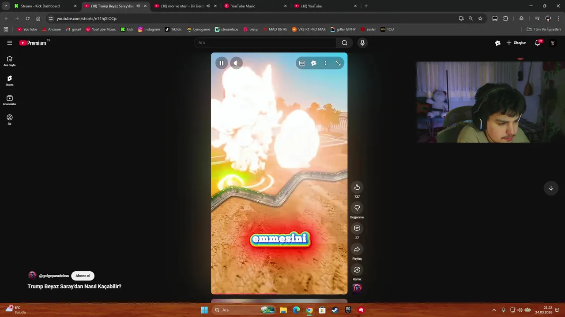Image resolution: width=565 pixels, height=317 pixels.
Task: Start voice search with microphone
Action: pyautogui.click(x=362, y=43)
